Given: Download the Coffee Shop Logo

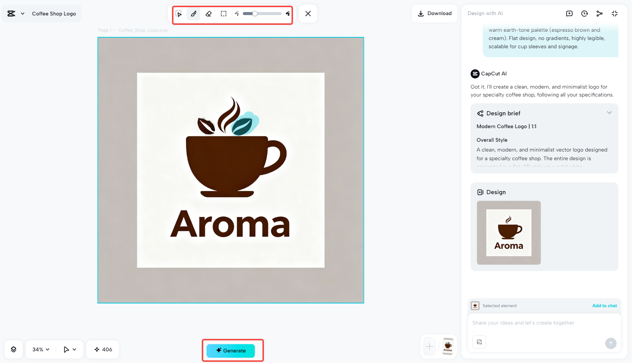Looking at the screenshot, I should coord(434,13).
